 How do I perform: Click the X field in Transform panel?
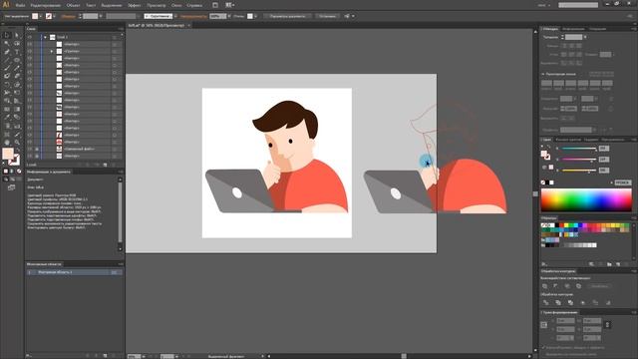(x=565, y=321)
